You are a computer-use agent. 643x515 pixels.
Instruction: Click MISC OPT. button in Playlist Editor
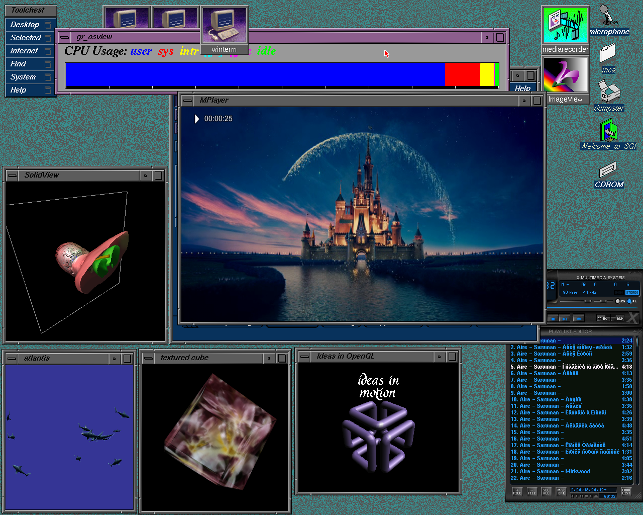[561, 492]
